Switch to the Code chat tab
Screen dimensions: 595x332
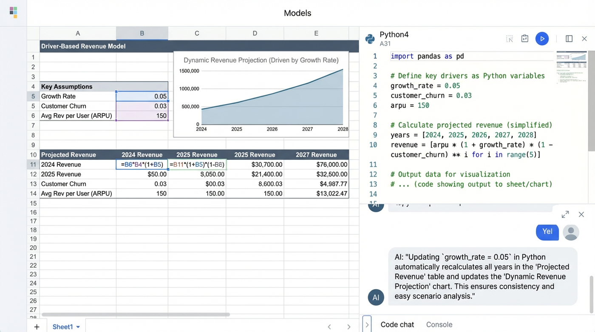pos(397,324)
